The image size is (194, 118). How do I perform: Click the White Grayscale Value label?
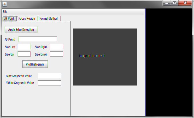click(20, 83)
